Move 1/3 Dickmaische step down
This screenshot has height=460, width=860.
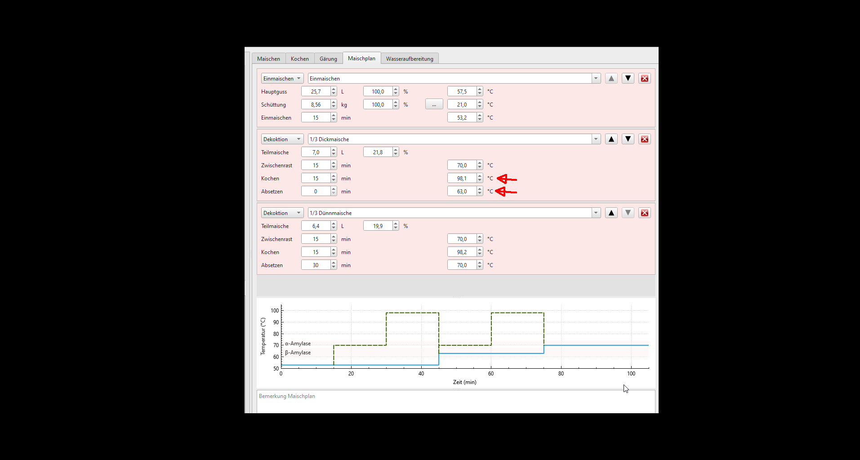pos(628,139)
